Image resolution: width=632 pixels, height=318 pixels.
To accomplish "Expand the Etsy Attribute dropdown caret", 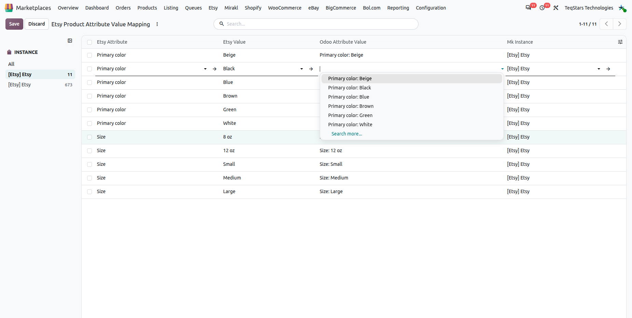I will pyautogui.click(x=205, y=69).
